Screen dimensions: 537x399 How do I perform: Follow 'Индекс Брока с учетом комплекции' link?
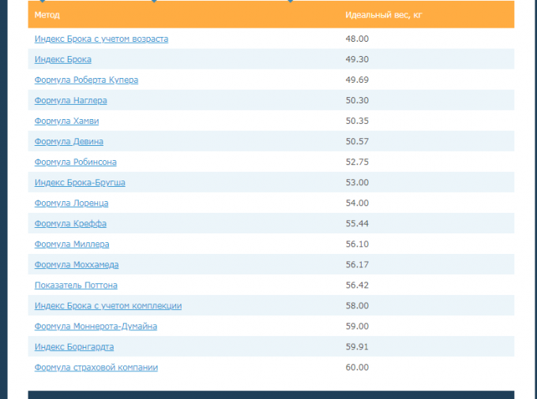pos(108,305)
